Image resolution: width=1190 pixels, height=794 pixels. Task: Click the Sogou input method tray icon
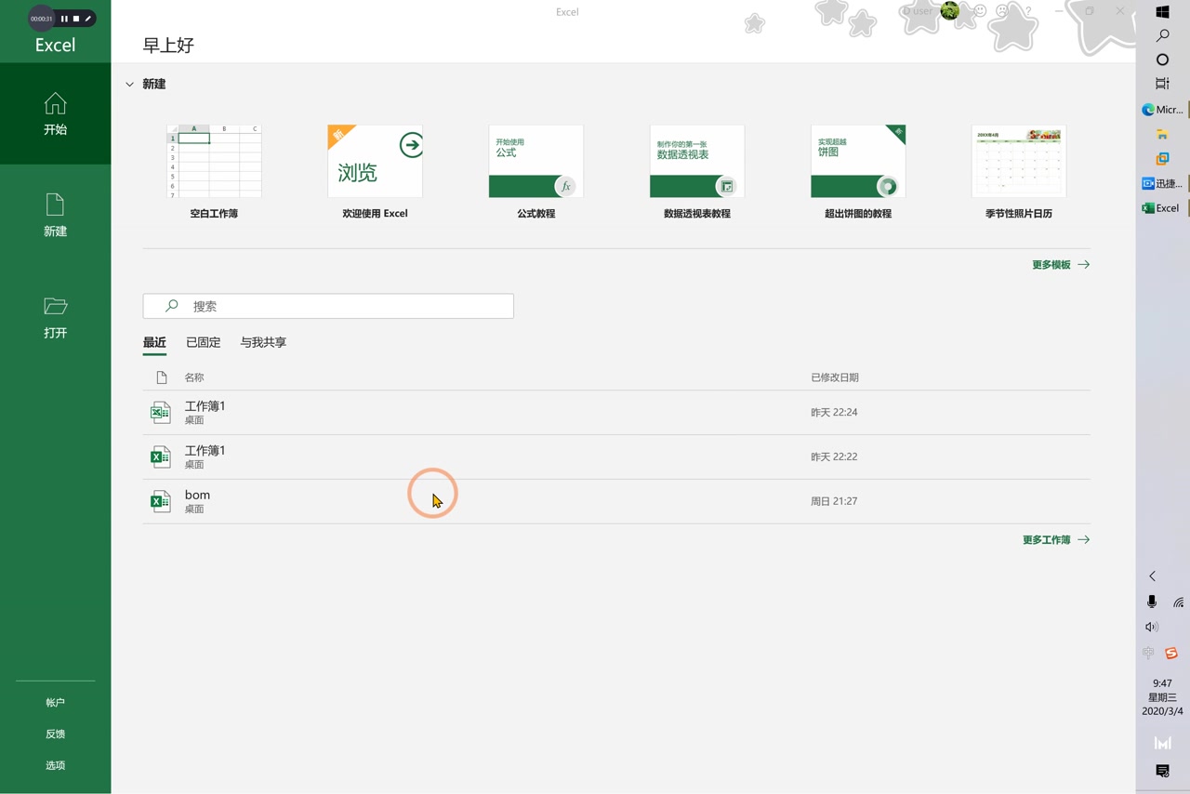[x=1171, y=653]
